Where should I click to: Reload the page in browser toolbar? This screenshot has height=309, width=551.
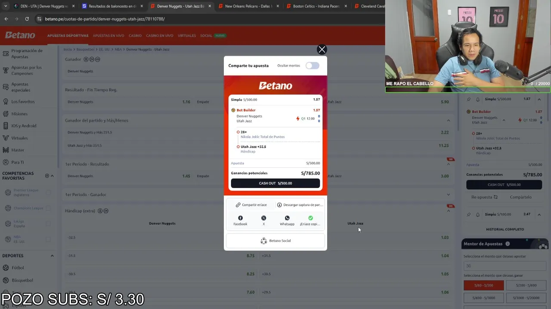pos(27,19)
